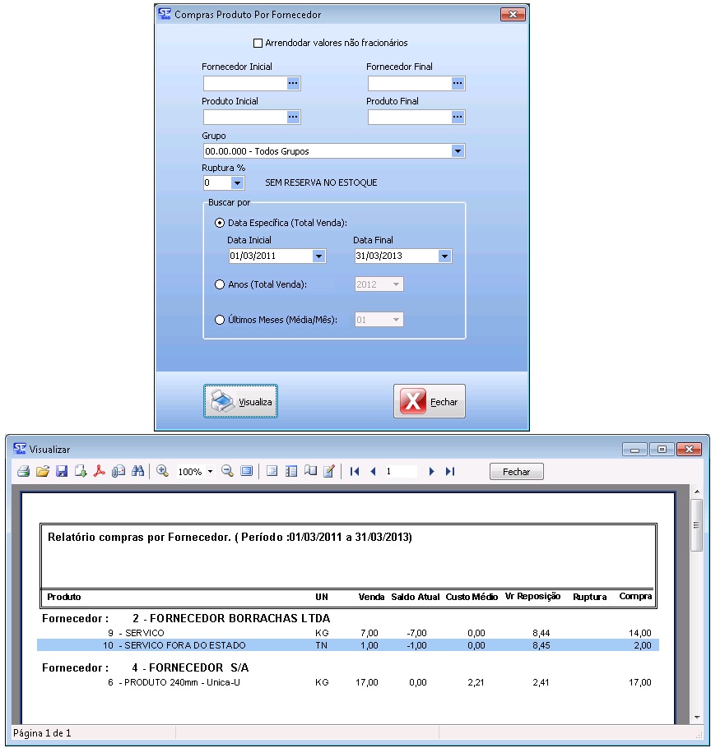
Task: Zoom out with the minus magnifier icon
Action: pyautogui.click(x=227, y=472)
